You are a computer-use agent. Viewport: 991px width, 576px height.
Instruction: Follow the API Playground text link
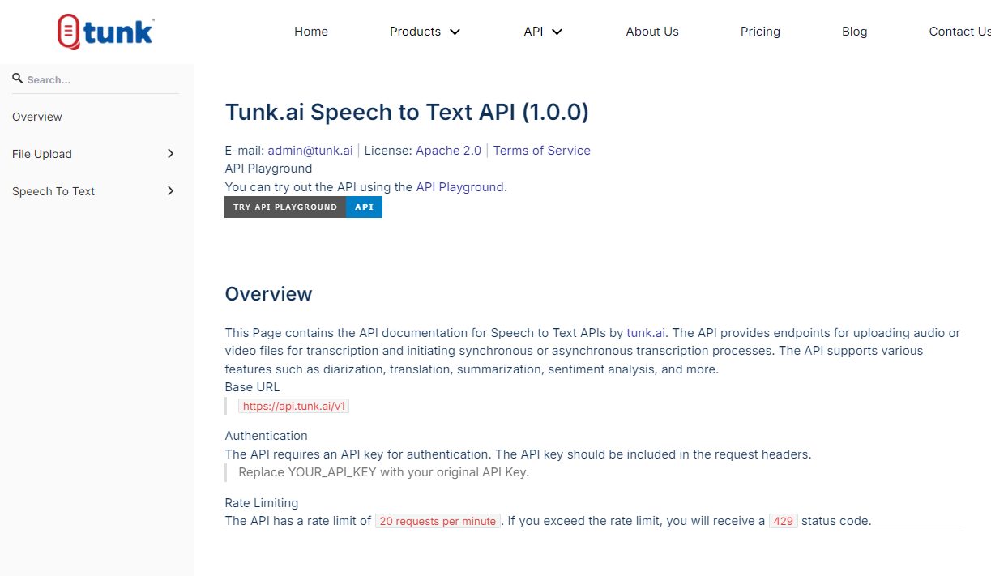tap(459, 187)
